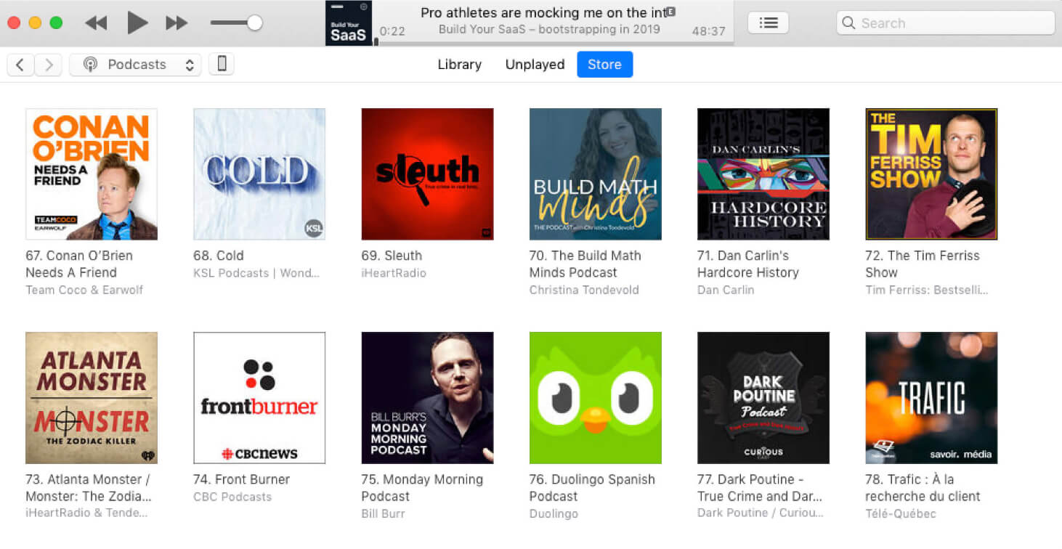Viewport: 1062px width, 549px height.
Task: Click the playback progress bar in now-playing
Action: (552, 43)
